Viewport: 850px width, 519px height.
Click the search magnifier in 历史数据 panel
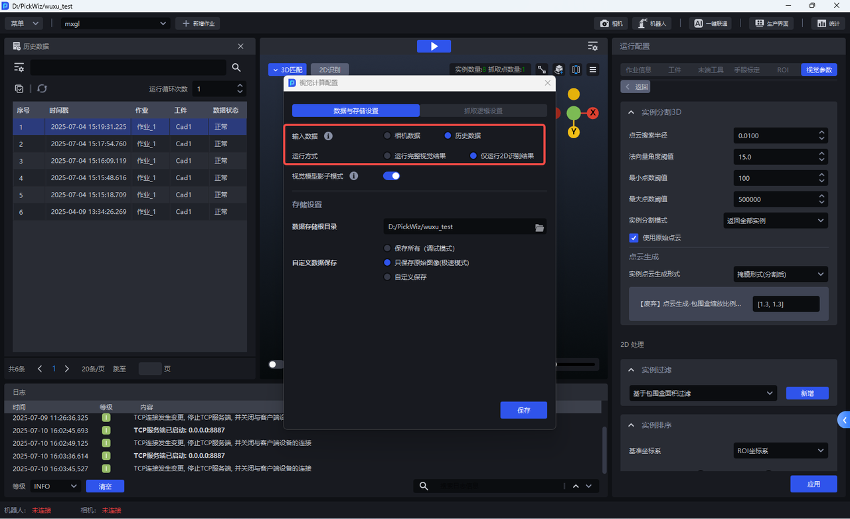pyautogui.click(x=236, y=68)
